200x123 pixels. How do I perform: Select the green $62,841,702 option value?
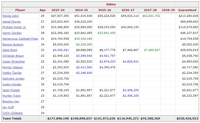[151, 16]
